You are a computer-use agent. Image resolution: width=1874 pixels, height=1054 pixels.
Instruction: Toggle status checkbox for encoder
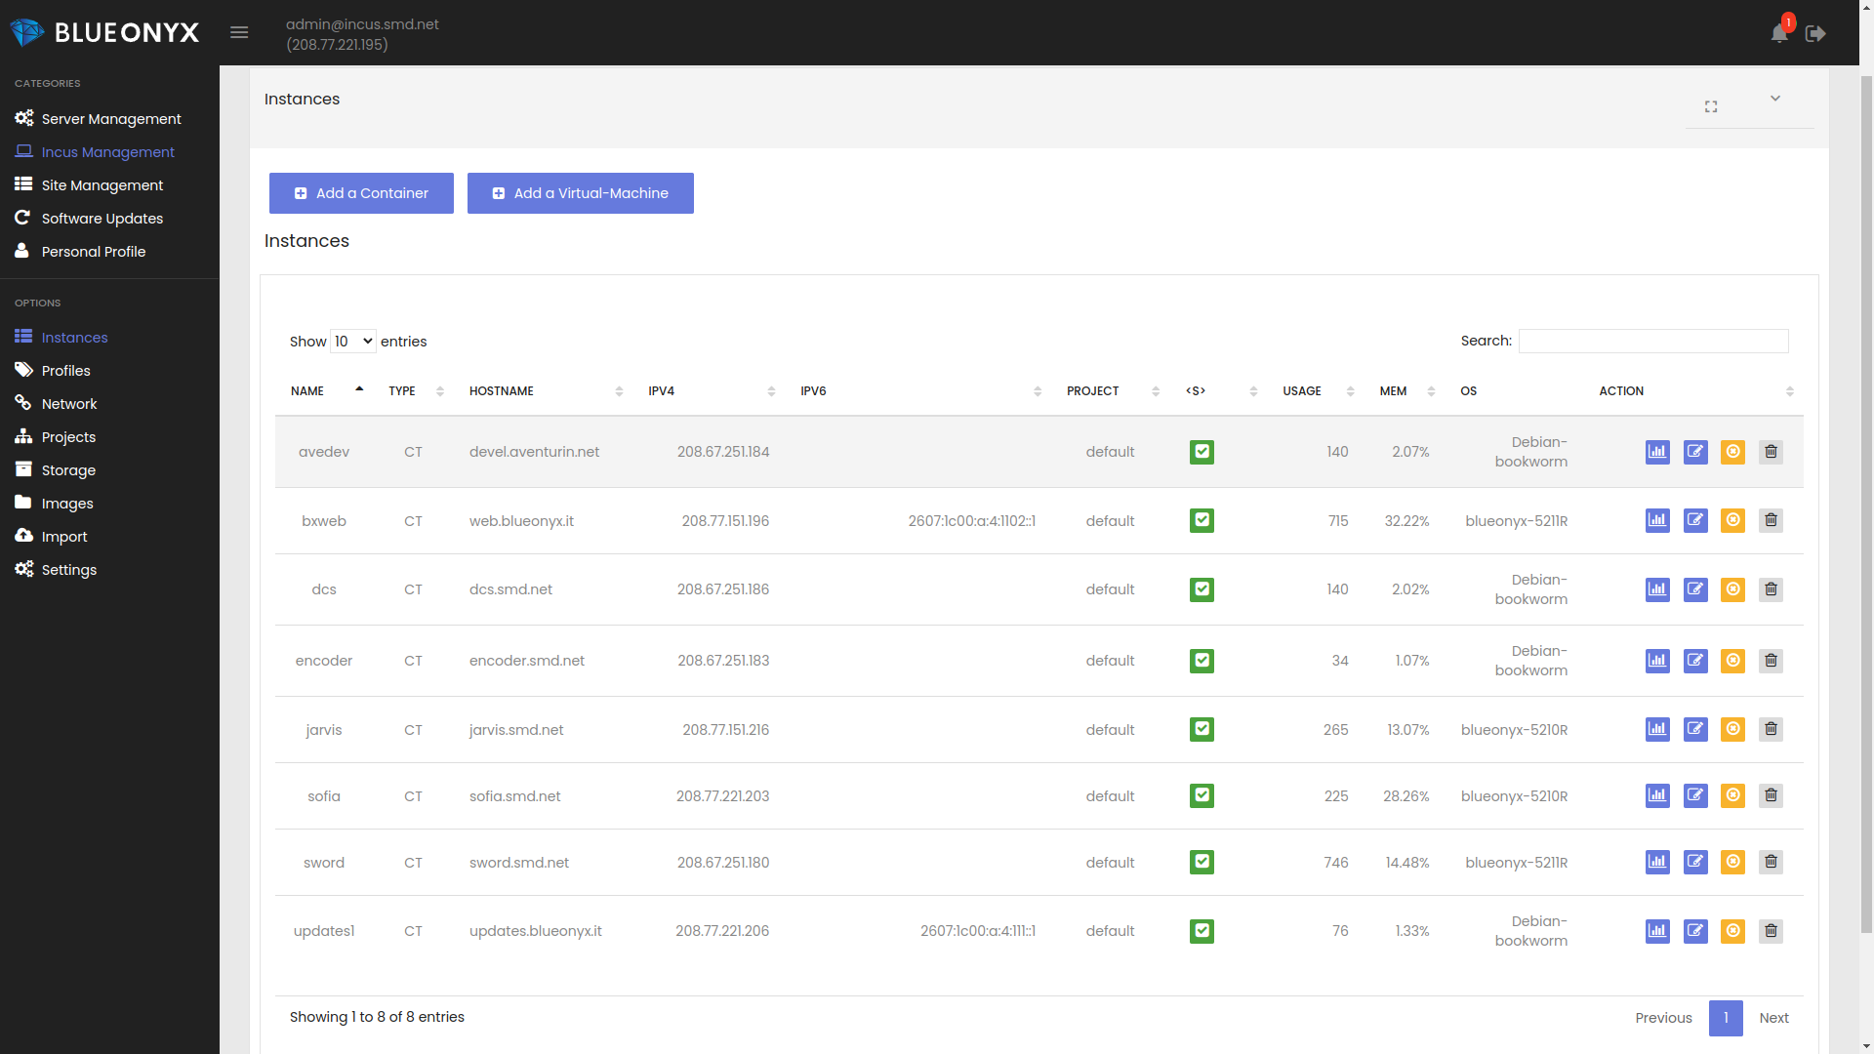(1202, 661)
